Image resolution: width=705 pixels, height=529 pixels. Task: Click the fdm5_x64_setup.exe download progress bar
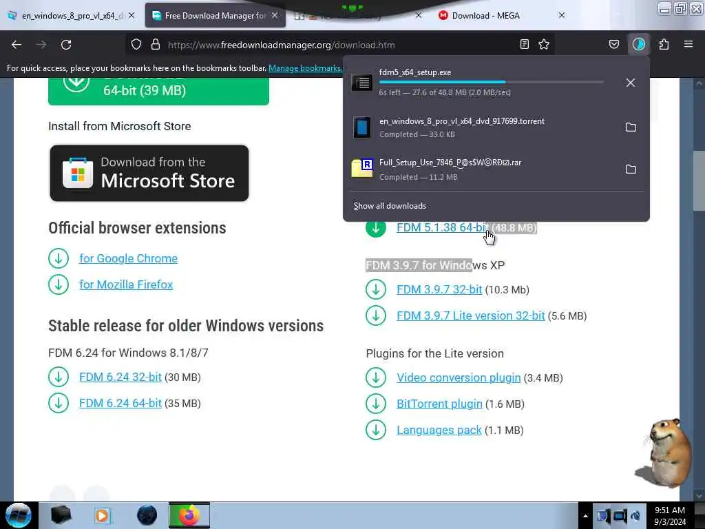click(x=492, y=82)
